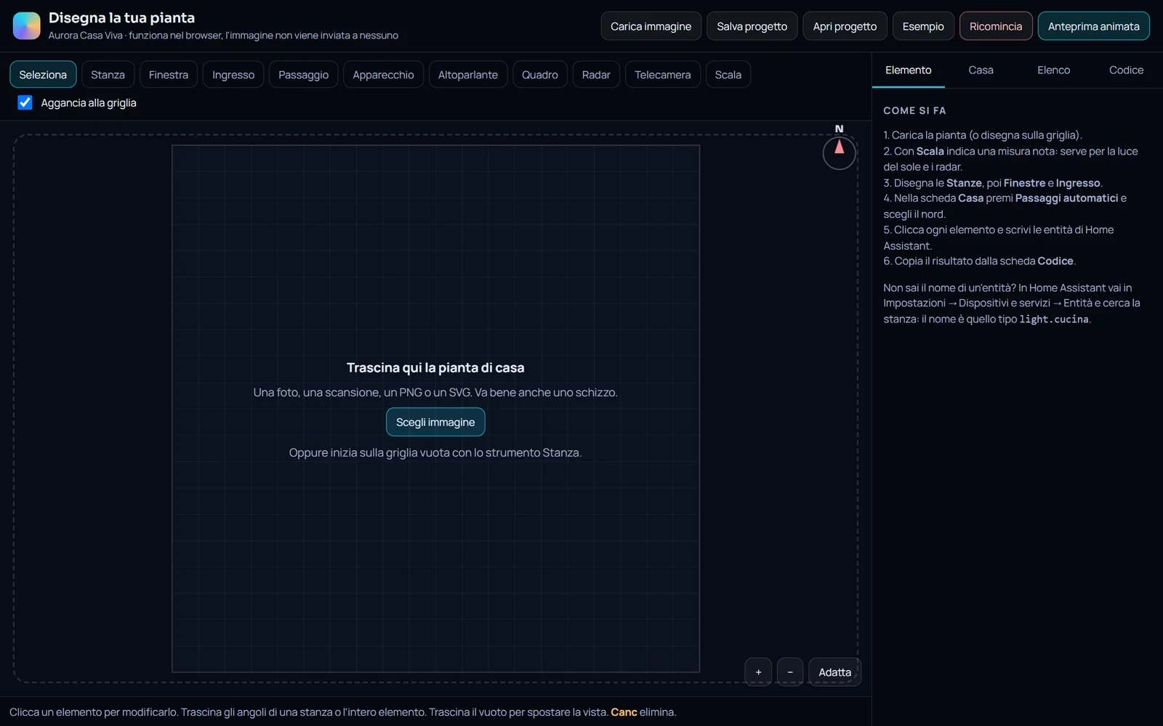Pick the Altoparlante tool
The height and width of the screenshot is (726, 1163).
[468, 75]
